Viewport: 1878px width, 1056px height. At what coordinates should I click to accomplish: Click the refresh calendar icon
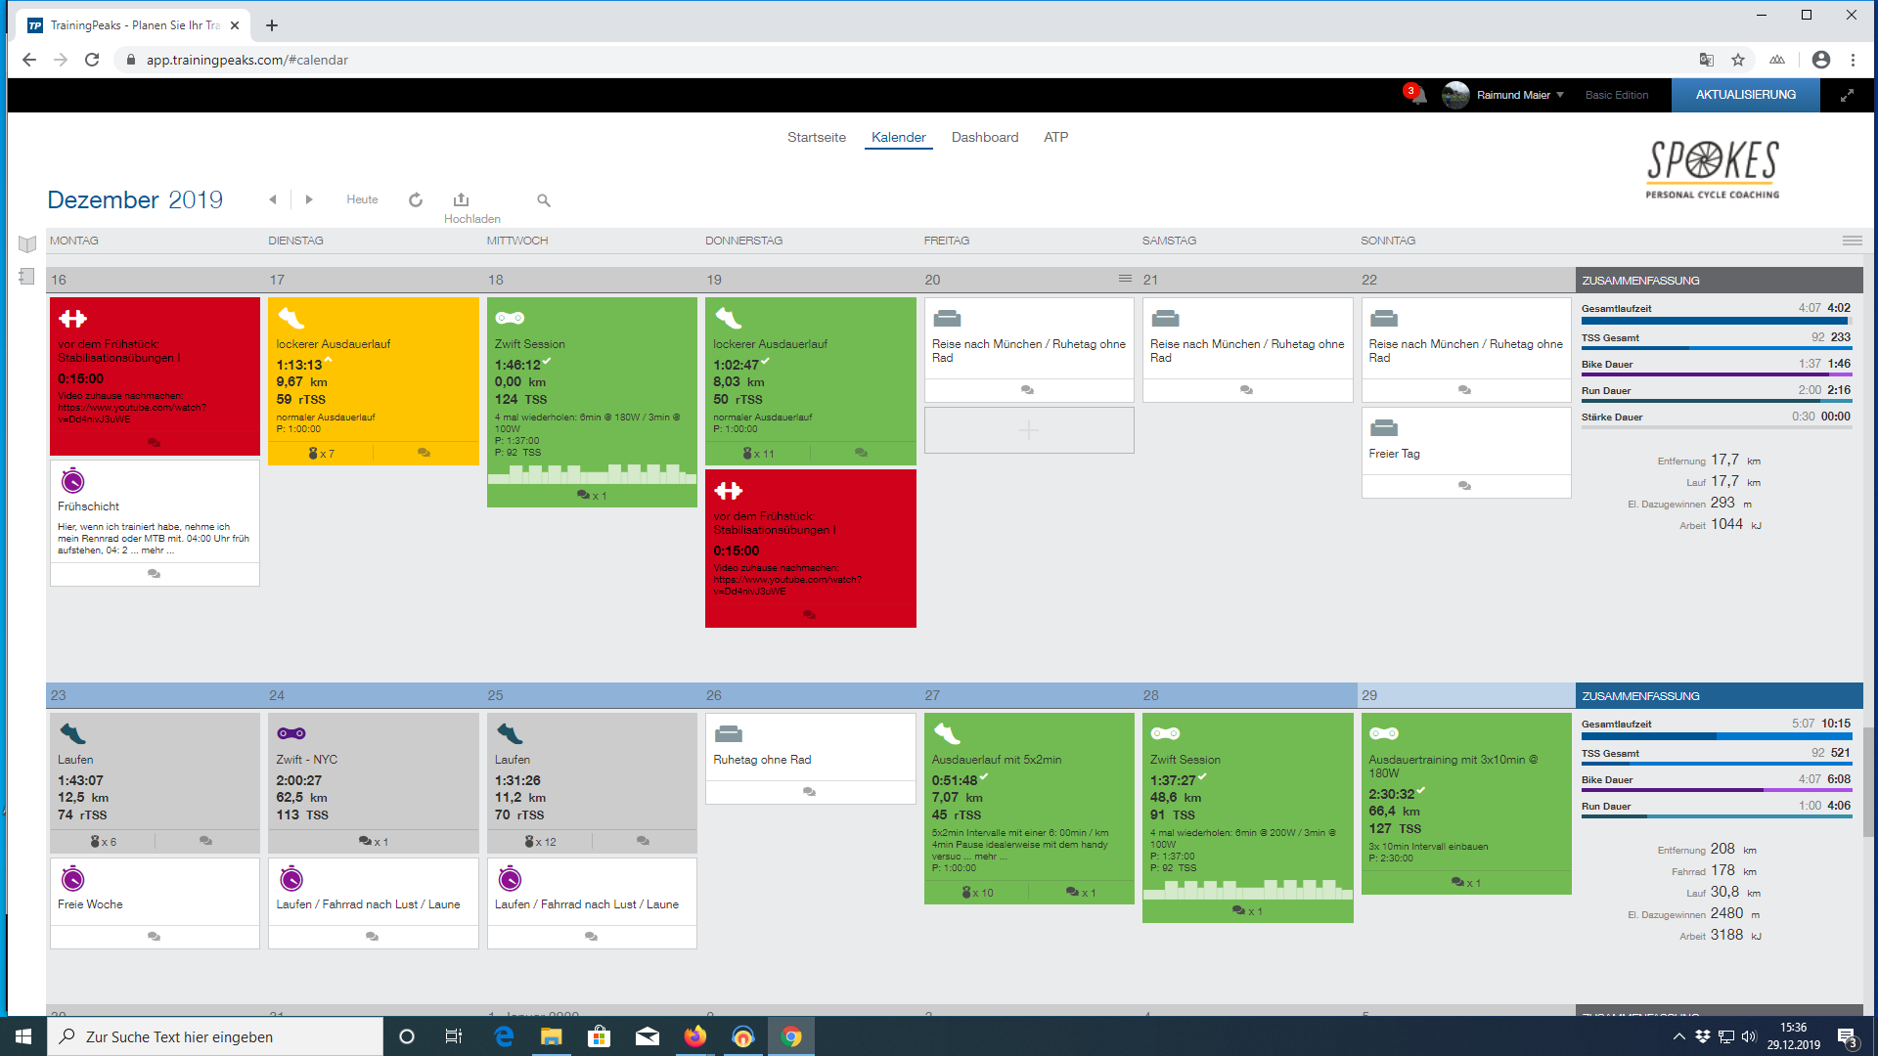pos(416,199)
